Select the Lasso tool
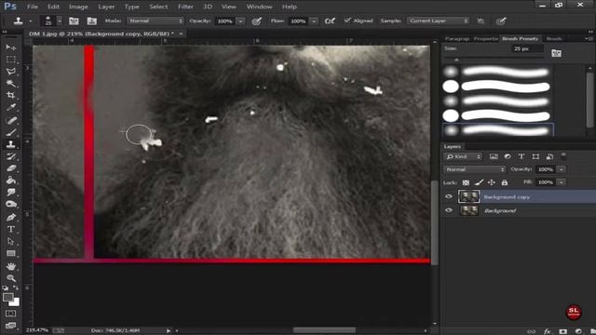 pos(10,71)
